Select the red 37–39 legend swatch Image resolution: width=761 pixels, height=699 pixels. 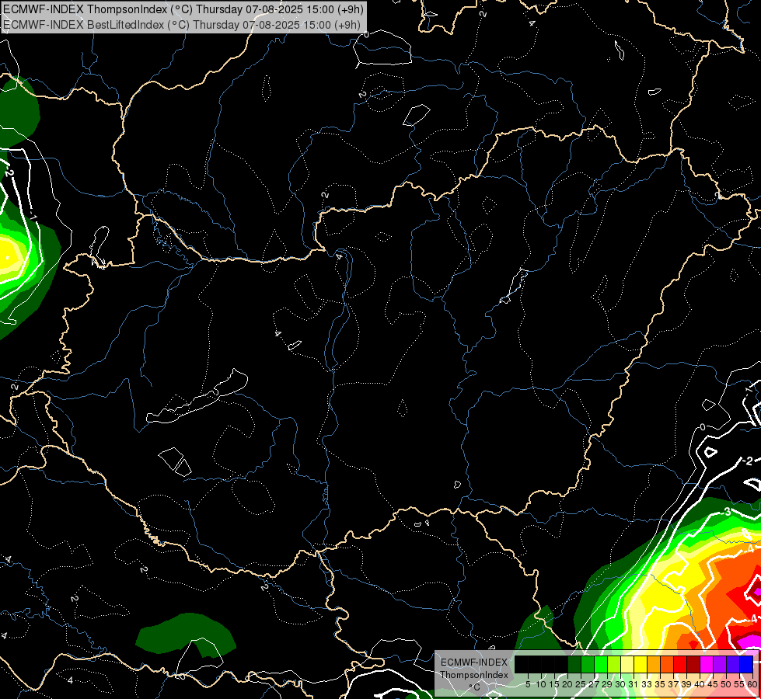click(680, 664)
